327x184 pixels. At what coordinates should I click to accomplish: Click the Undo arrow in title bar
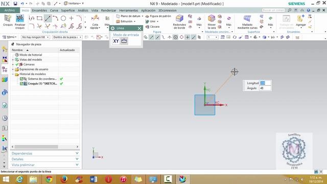(22, 4)
